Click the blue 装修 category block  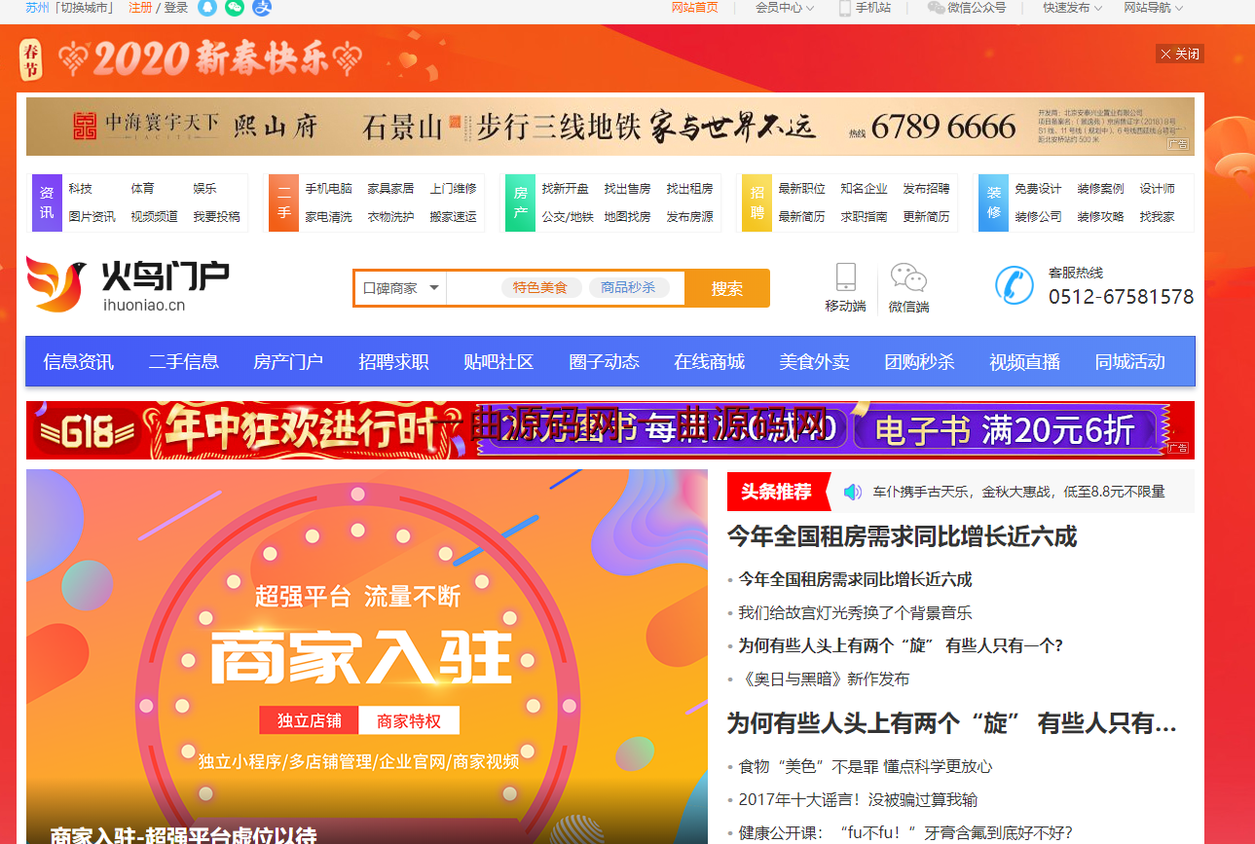[x=993, y=202]
